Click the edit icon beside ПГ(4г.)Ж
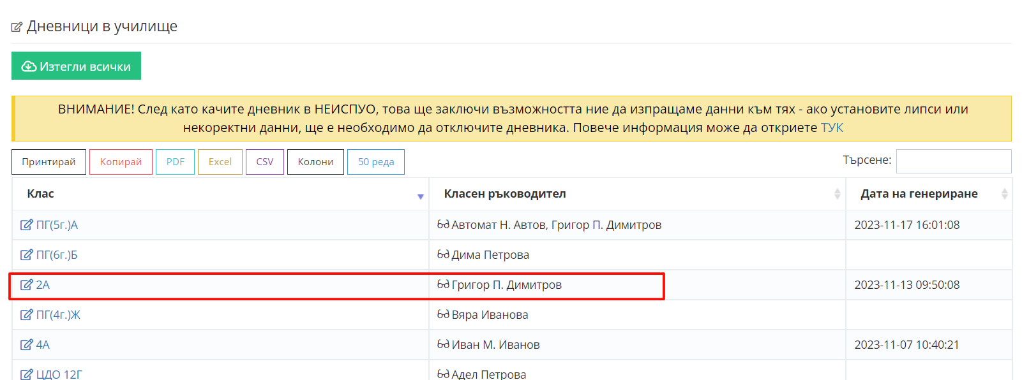Screen dimensions: 1022x380 [x=26, y=314]
